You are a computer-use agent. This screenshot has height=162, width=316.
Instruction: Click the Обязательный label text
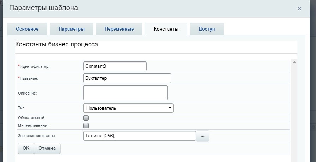32,118
